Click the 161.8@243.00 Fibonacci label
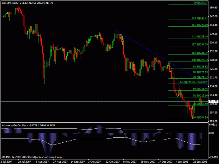219x164 pixels. pyautogui.click(x=200, y=25)
